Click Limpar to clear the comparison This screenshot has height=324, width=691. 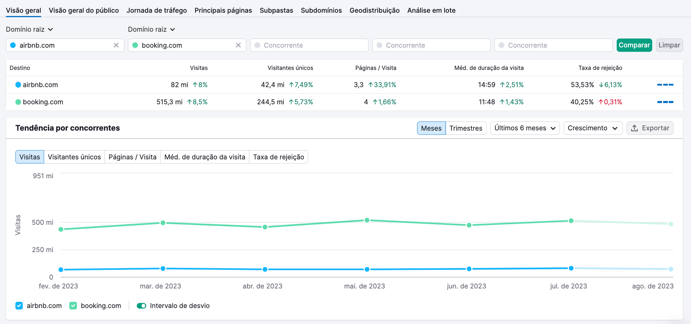click(669, 45)
